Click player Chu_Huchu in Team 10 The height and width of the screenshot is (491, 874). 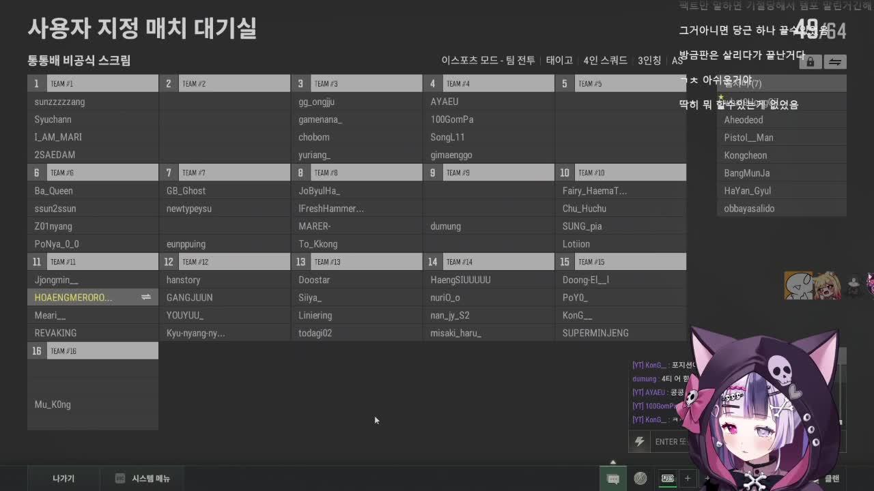584,209
